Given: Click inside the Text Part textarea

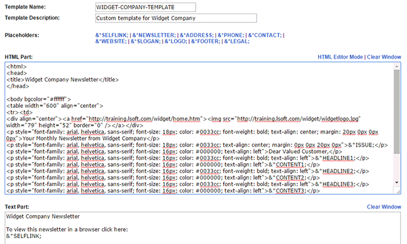Looking at the screenshot, I should (203, 228).
